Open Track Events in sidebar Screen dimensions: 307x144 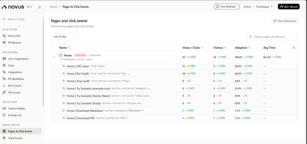click(15, 138)
